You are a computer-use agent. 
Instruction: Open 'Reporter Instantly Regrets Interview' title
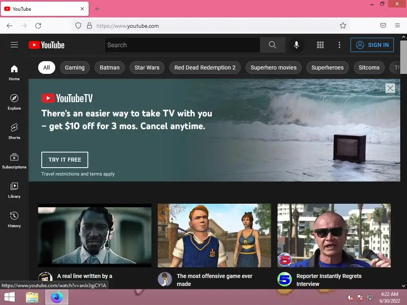329,280
